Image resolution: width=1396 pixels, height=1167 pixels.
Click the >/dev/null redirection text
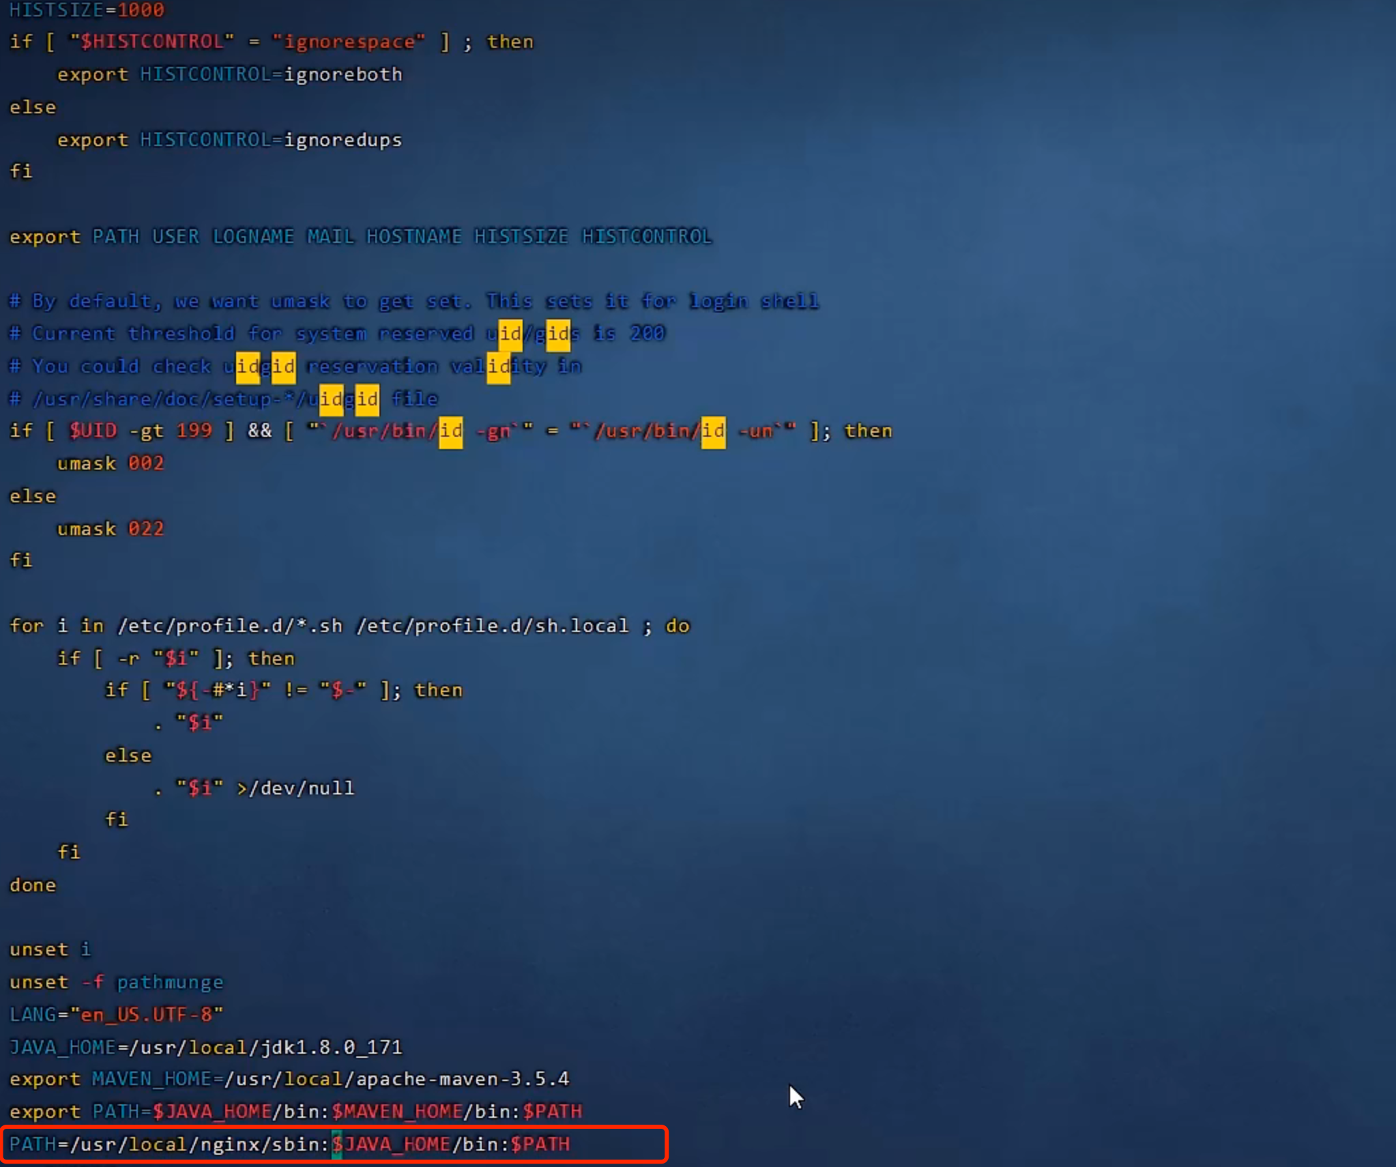297,788
